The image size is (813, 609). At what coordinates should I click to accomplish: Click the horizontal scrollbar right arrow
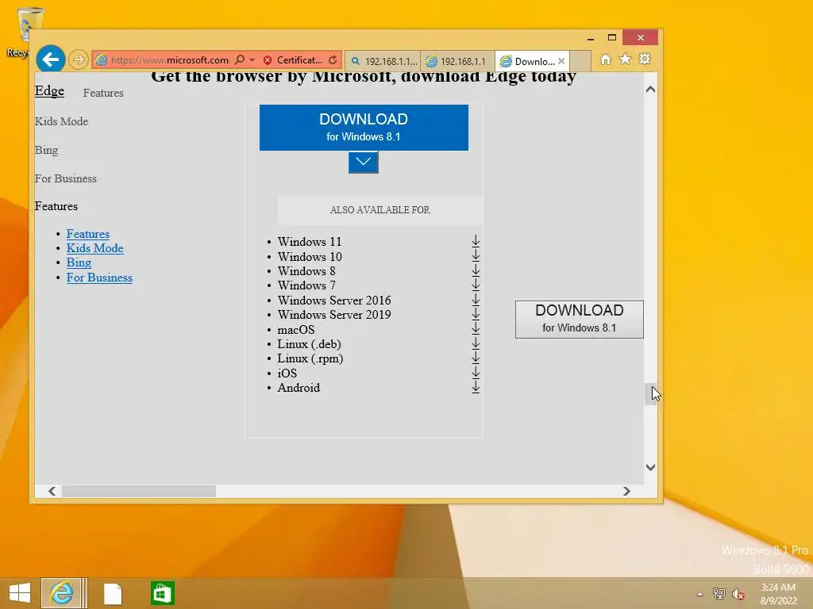pos(627,491)
